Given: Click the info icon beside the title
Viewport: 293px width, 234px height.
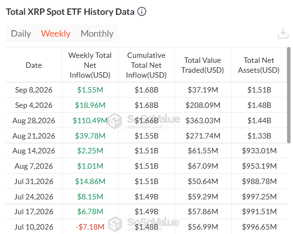Looking at the screenshot, I should click(142, 12).
